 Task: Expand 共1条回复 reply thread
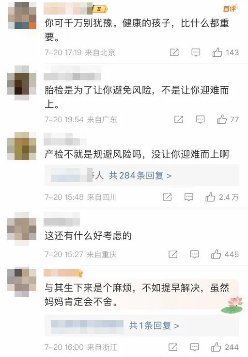tap(154, 325)
